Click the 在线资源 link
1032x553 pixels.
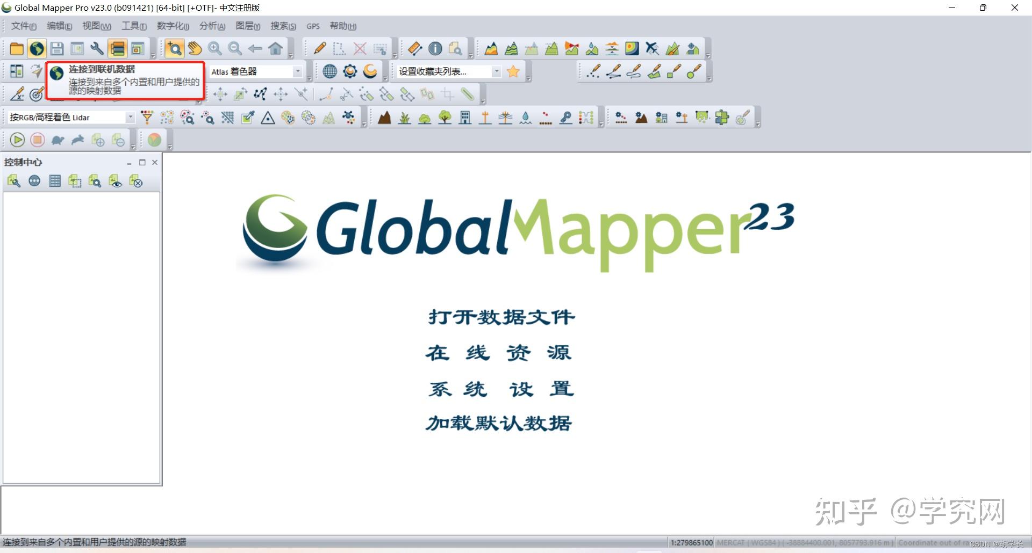[x=499, y=353]
